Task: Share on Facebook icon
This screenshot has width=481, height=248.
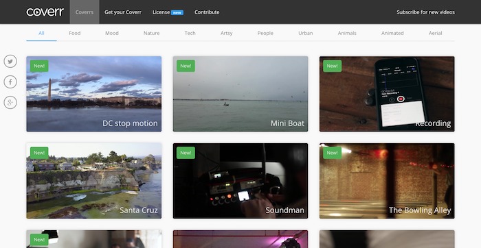Action: point(10,82)
